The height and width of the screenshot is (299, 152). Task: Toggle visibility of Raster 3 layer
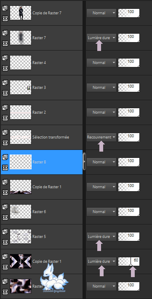tap(5, 93)
